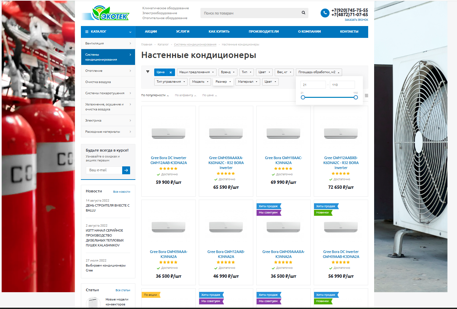Click the blue phone icon
Viewport: 457px width, 309px height.
click(x=325, y=13)
